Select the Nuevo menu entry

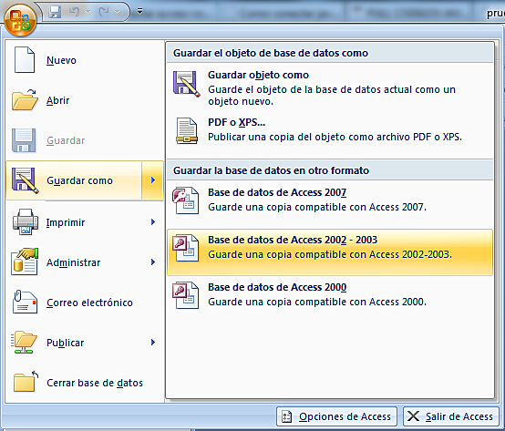(x=85, y=60)
